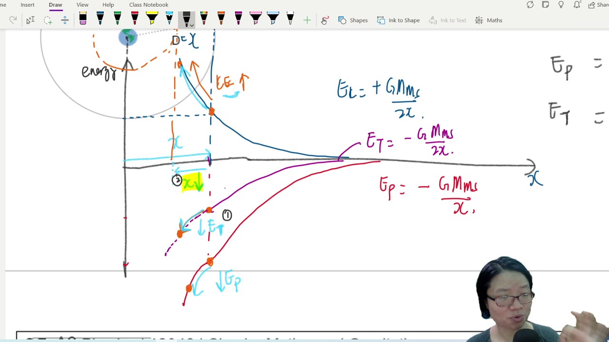The image size is (609, 342).
Task: Open the Class Notebook tab
Action: (x=148, y=5)
